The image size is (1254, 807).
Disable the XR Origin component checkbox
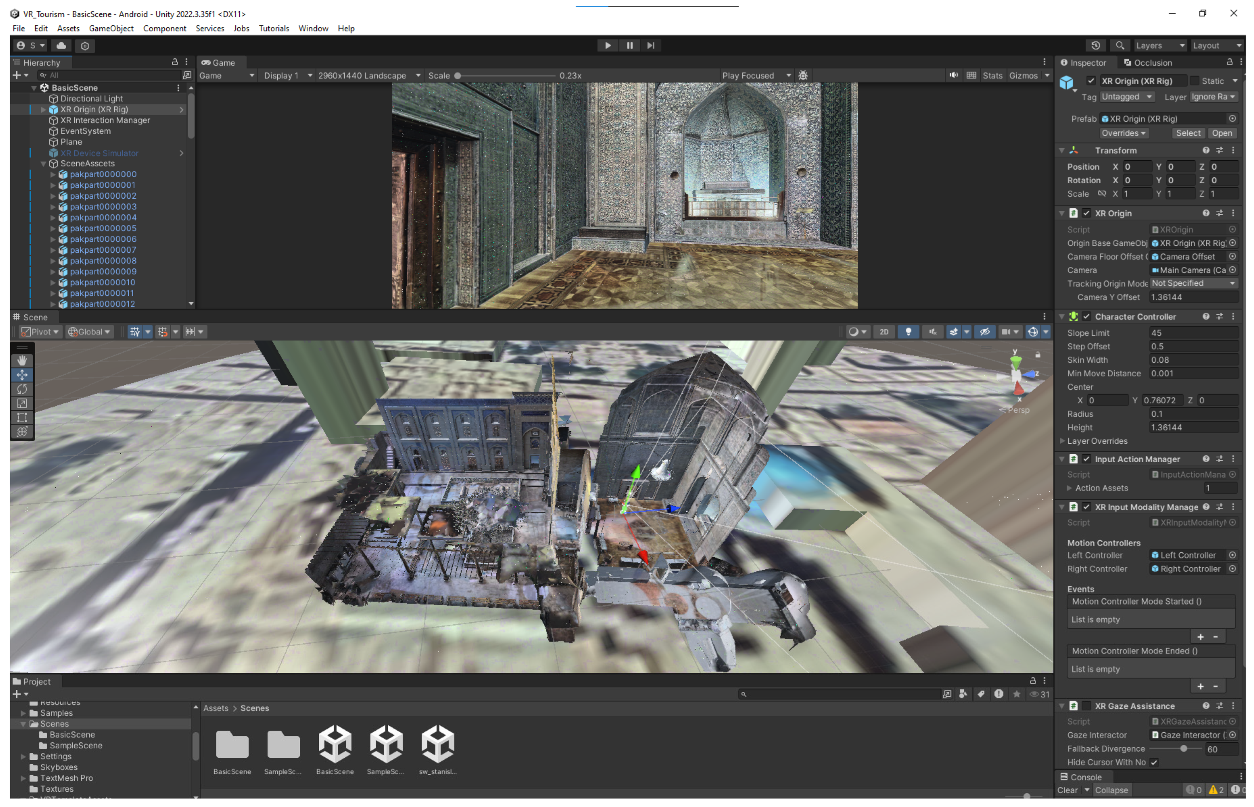pyautogui.click(x=1087, y=213)
